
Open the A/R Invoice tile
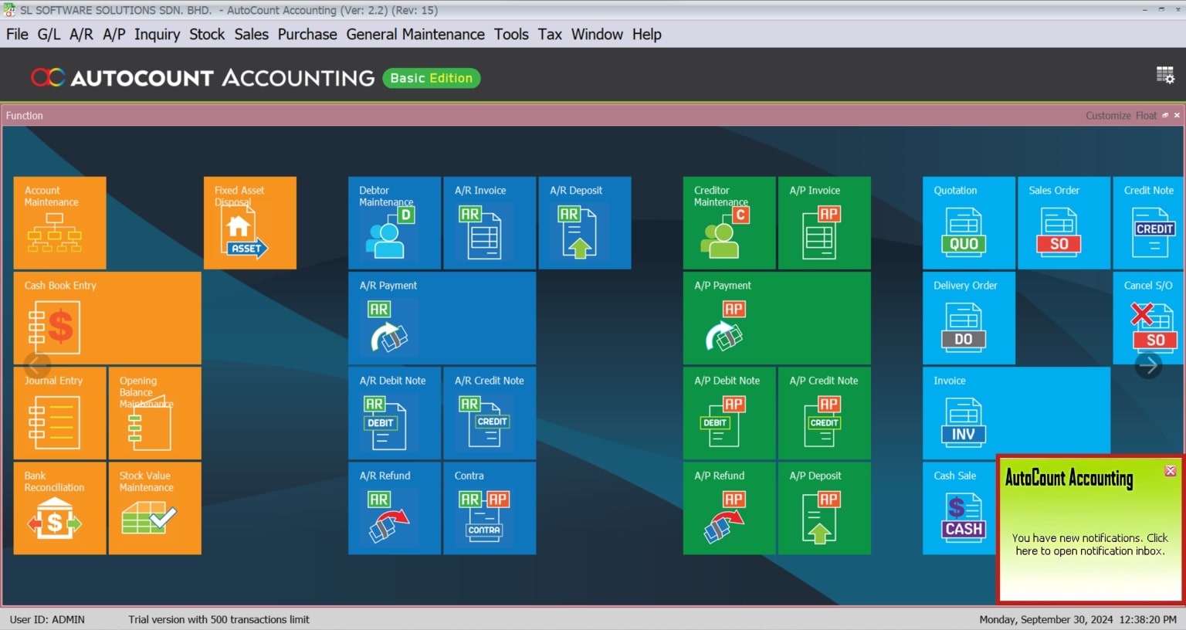tap(489, 223)
